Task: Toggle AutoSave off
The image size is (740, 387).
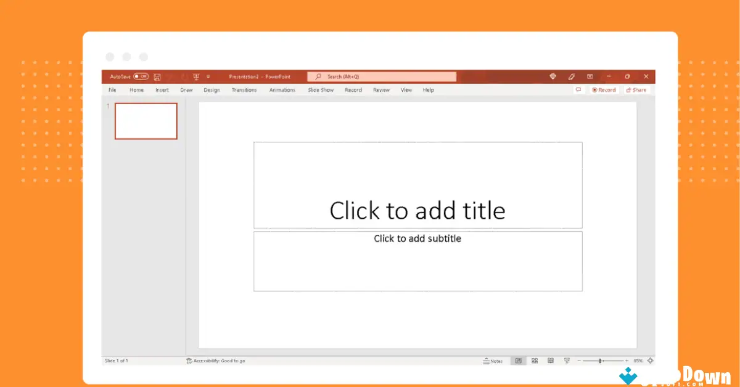Action: coord(141,76)
